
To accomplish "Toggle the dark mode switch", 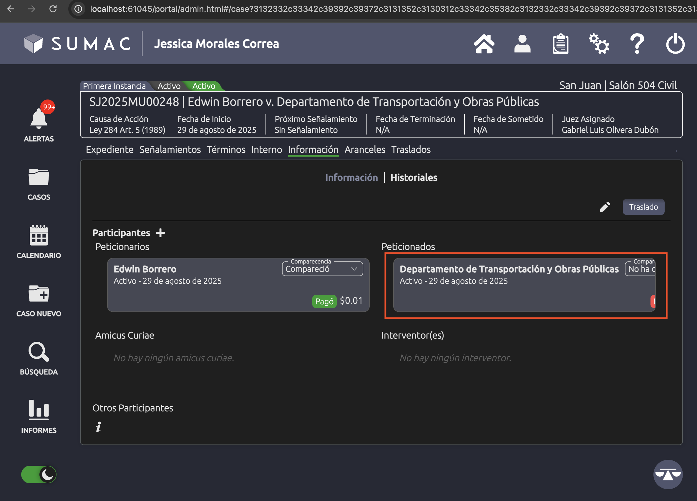I will coord(39,474).
